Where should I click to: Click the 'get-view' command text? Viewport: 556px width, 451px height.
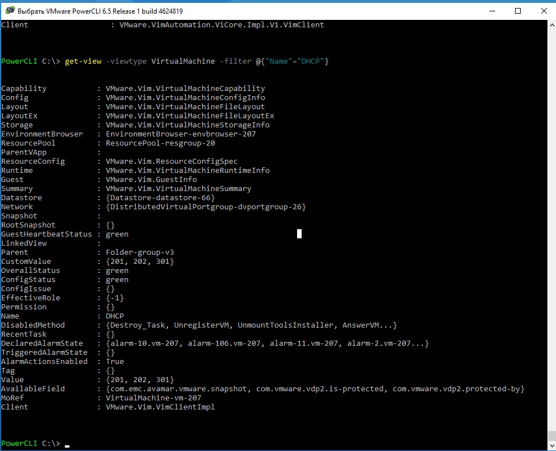[x=83, y=61]
